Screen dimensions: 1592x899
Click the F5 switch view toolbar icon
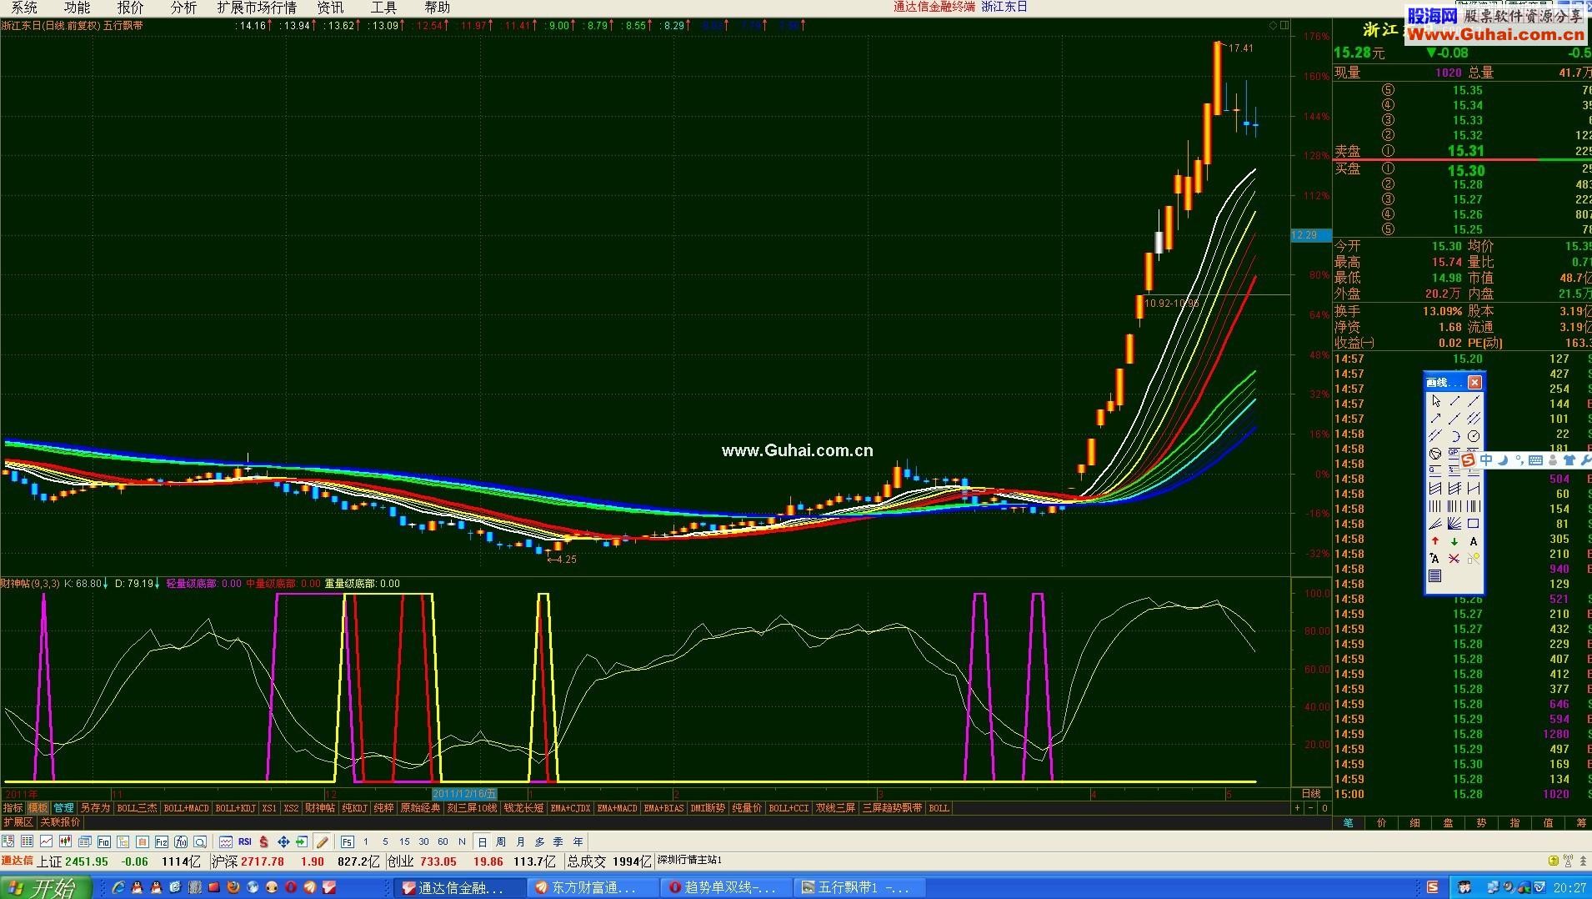tap(348, 841)
